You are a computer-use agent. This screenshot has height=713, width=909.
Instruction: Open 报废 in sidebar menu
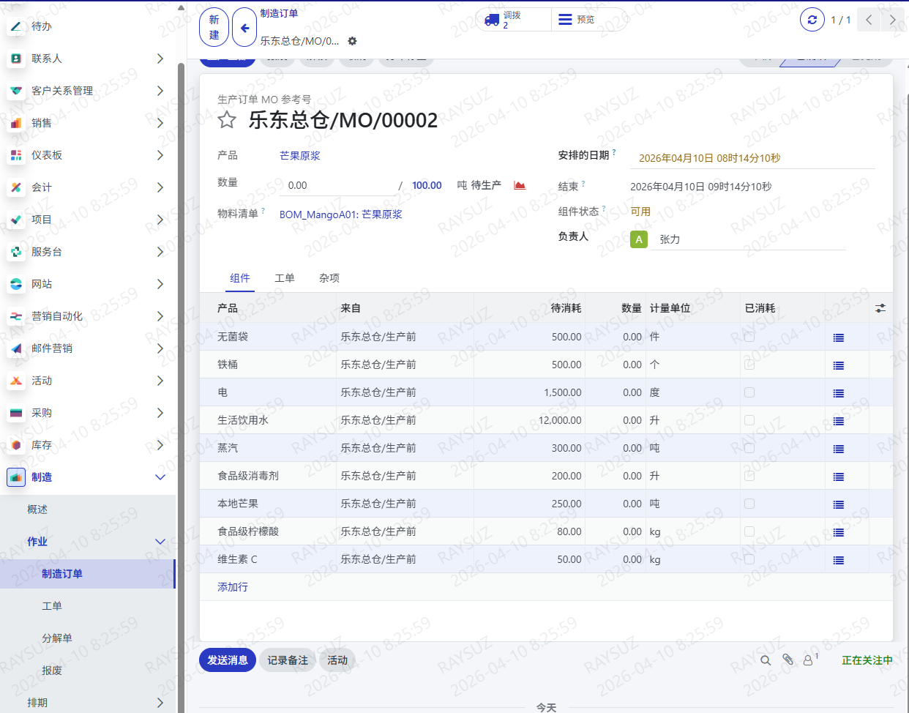coord(52,671)
